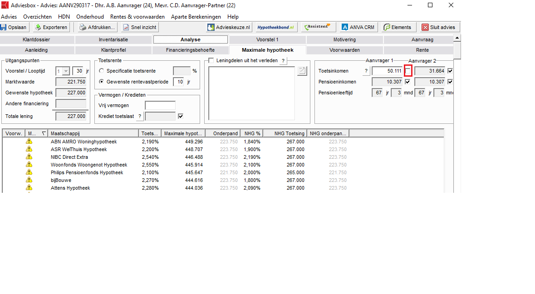Click help question mark next to Leningdelen uit het verleden

tap(283, 61)
